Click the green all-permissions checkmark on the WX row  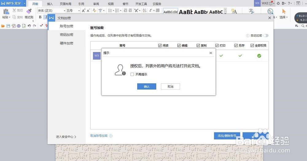(259, 56)
